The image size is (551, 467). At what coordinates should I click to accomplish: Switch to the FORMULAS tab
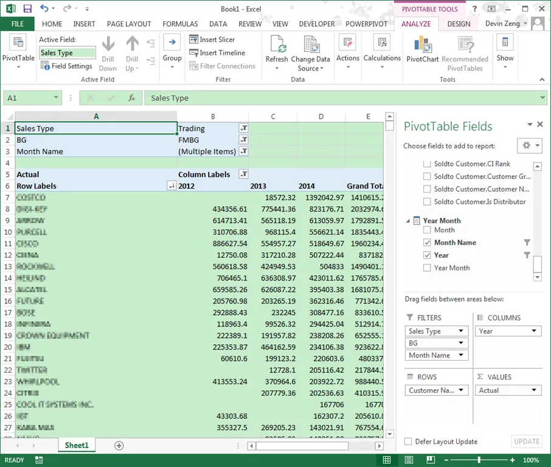tap(180, 24)
